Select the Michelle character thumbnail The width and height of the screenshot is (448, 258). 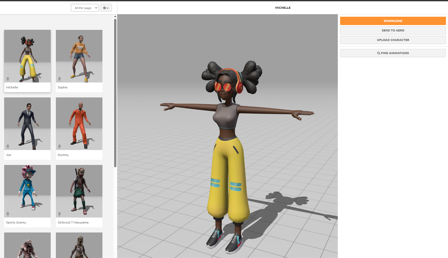click(x=27, y=56)
